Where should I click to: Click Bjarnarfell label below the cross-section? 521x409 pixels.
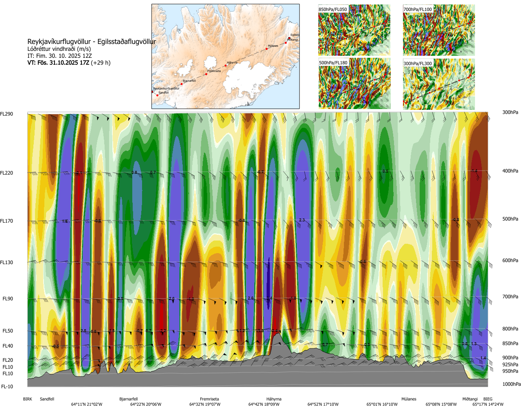click(x=129, y=399)
